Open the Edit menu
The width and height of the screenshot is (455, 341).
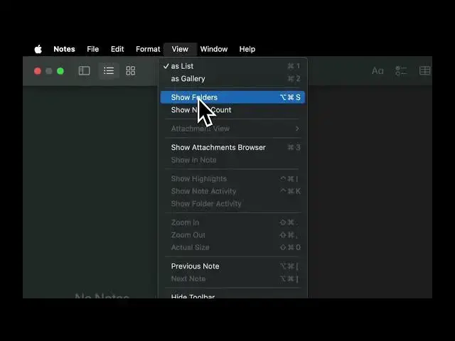point(117,49)
